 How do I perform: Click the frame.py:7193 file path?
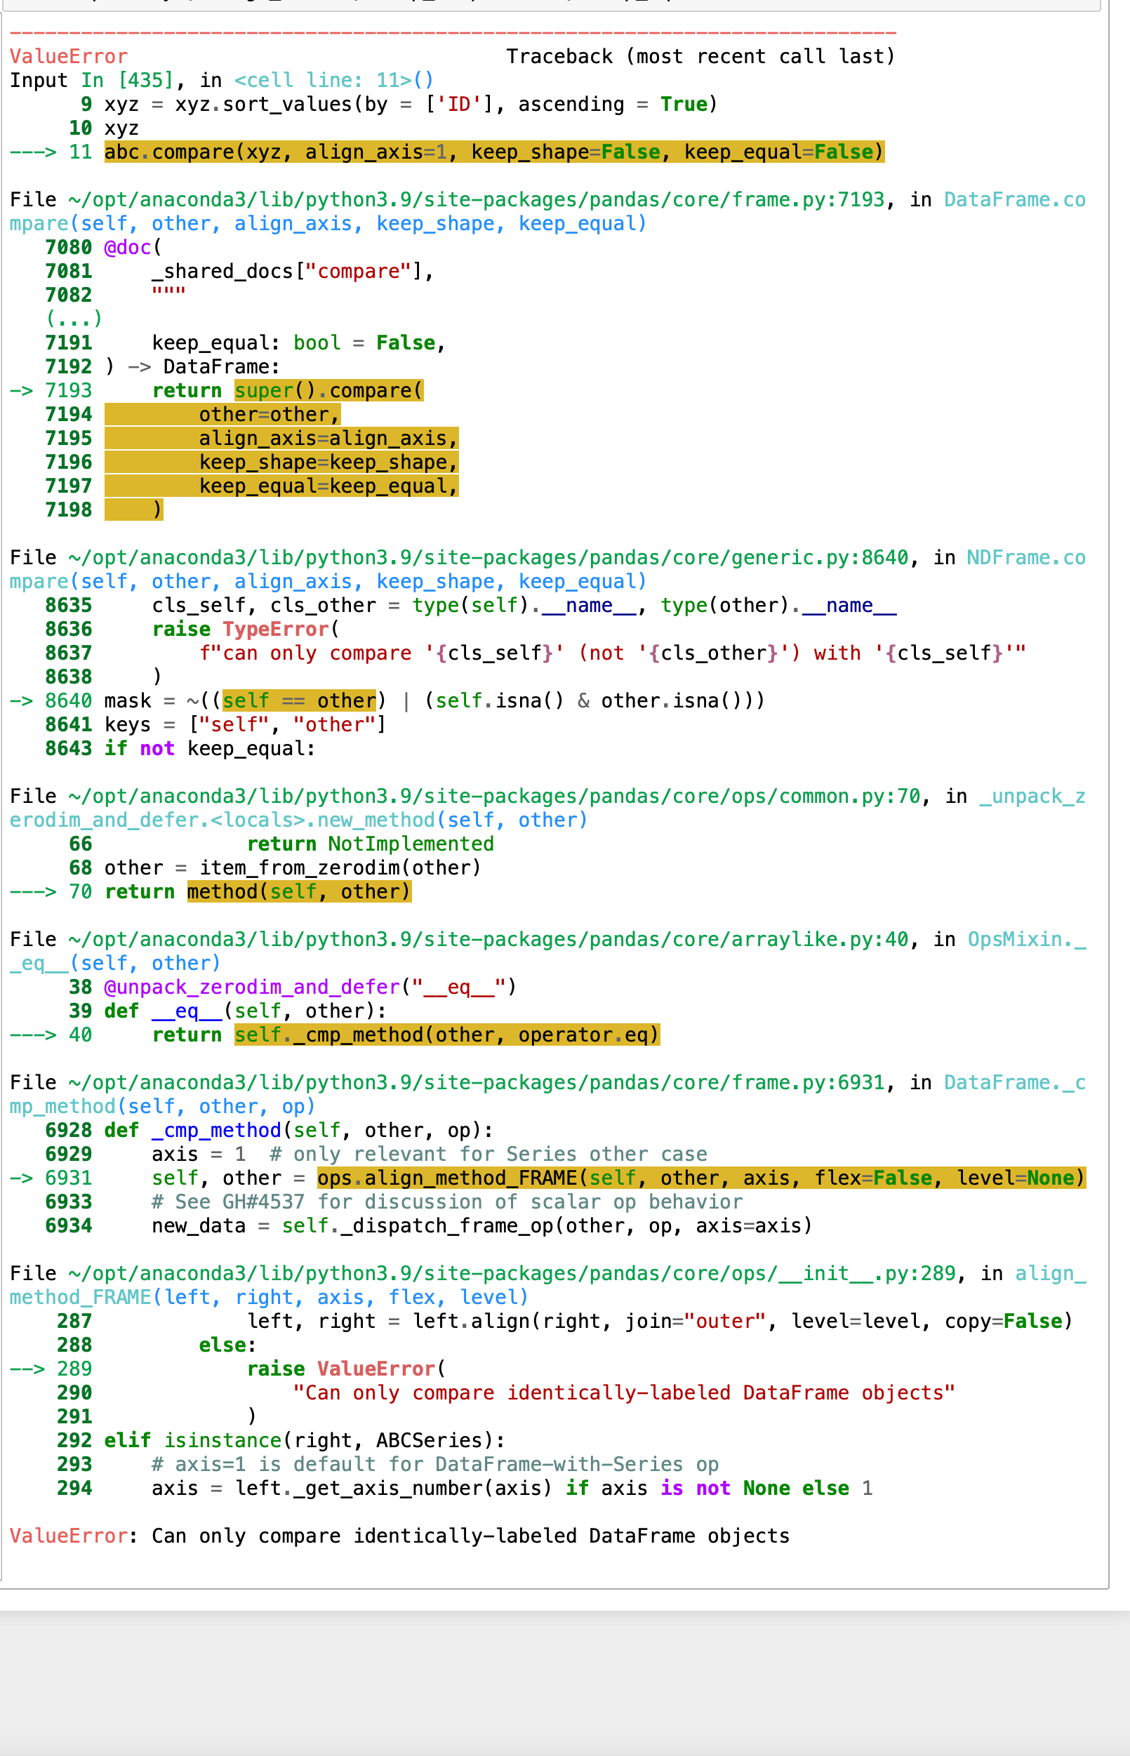point(477,199)
